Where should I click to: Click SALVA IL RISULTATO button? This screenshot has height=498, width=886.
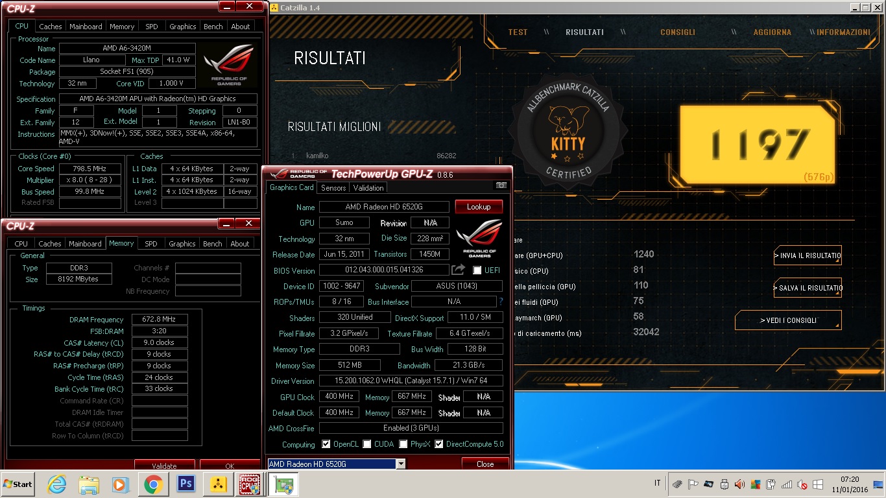(x=808, y=288)
